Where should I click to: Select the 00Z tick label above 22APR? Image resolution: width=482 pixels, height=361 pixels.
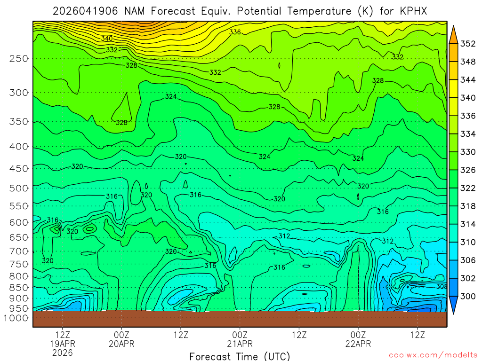(x=358, y=335)
